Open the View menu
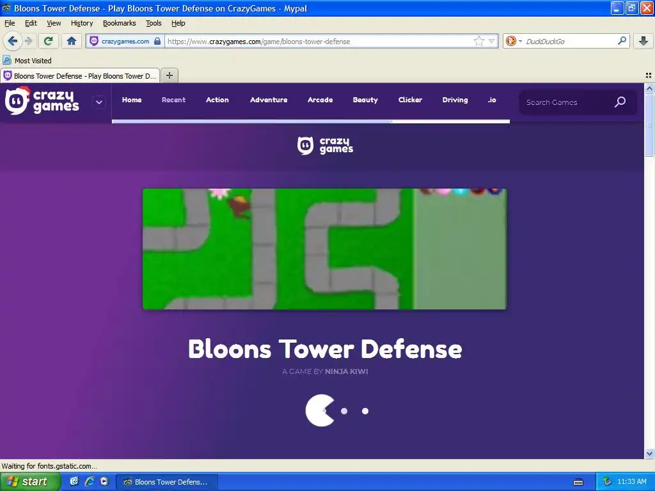This screenshot has width=655, height=491. coord(54,23)
